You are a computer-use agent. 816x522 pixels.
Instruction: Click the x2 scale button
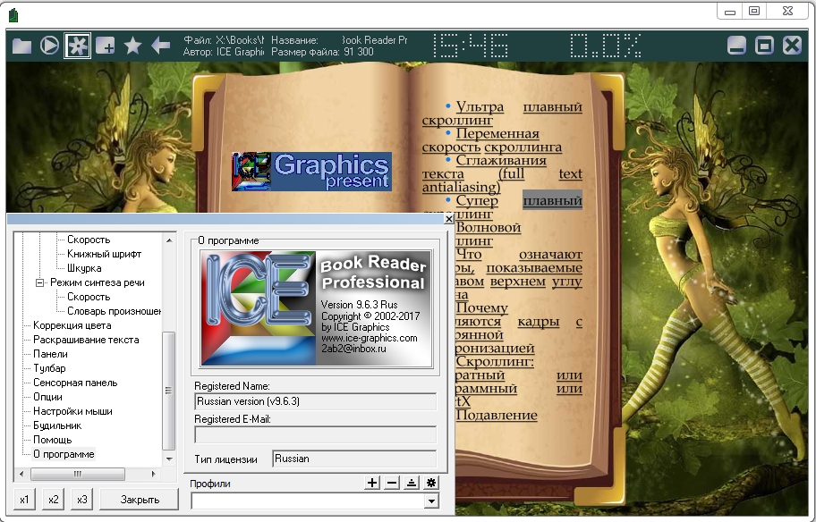54,500
